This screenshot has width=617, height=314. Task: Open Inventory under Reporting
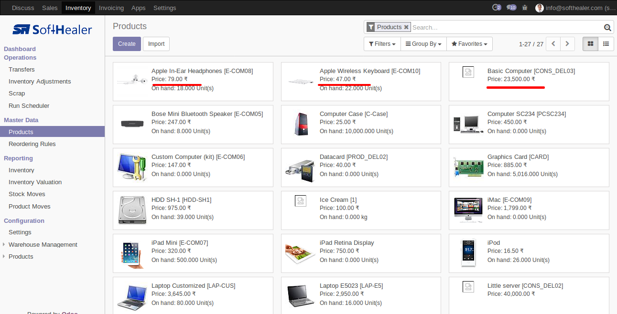coord(22,170)
